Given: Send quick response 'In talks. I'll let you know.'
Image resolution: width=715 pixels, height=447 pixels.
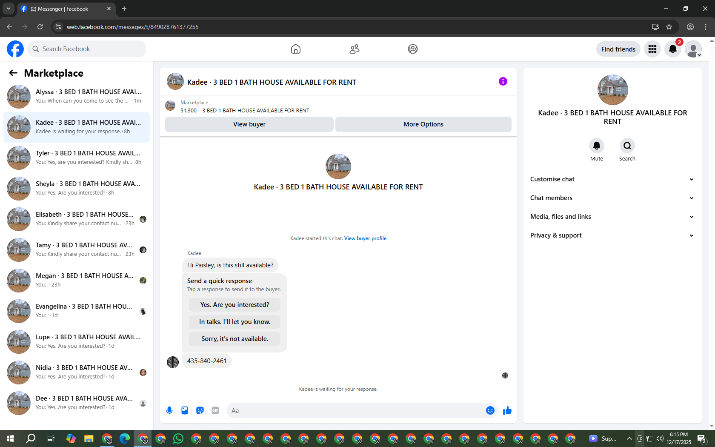Looking at the screenshot, I should click(235, 322).
